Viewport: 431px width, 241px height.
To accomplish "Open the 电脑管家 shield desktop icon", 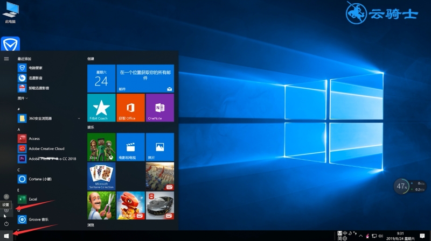I will point(10,44).
